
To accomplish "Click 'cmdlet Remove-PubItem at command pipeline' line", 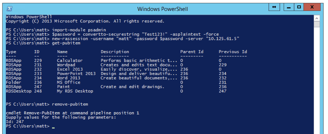I will tap(72, 113).
